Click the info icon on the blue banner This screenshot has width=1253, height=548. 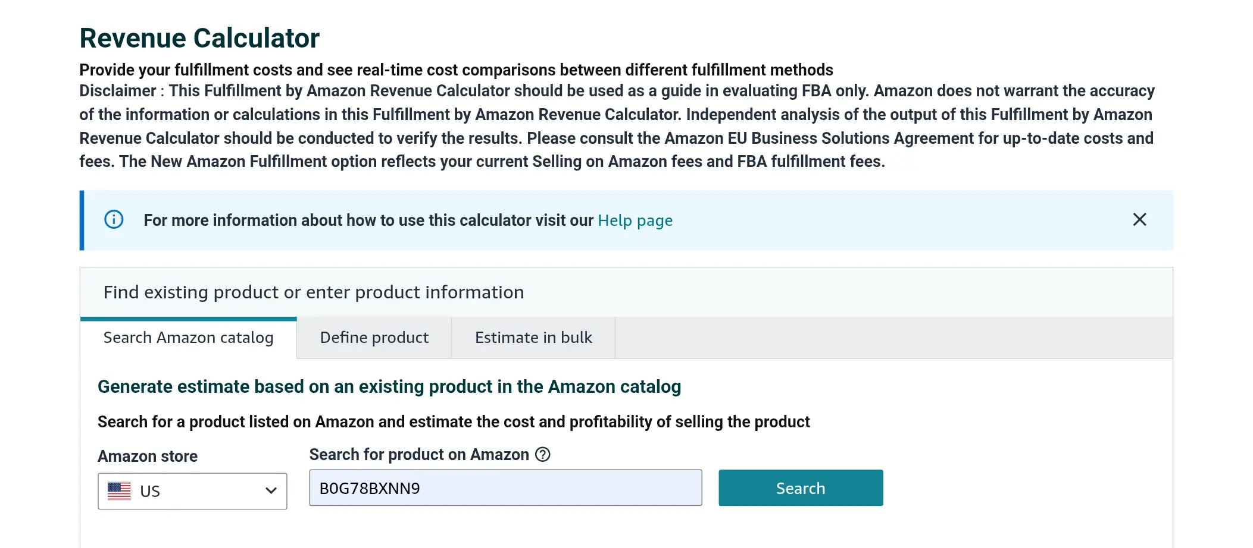click(x=113, y=220)
